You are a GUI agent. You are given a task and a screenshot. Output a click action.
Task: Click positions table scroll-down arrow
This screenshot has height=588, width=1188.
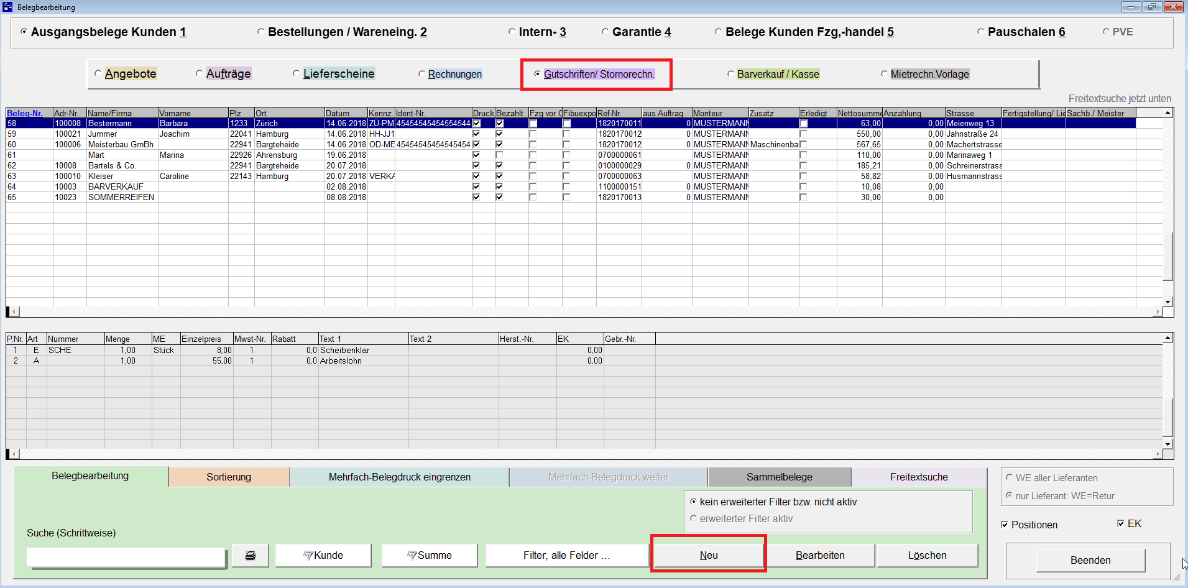point(1168,444)
